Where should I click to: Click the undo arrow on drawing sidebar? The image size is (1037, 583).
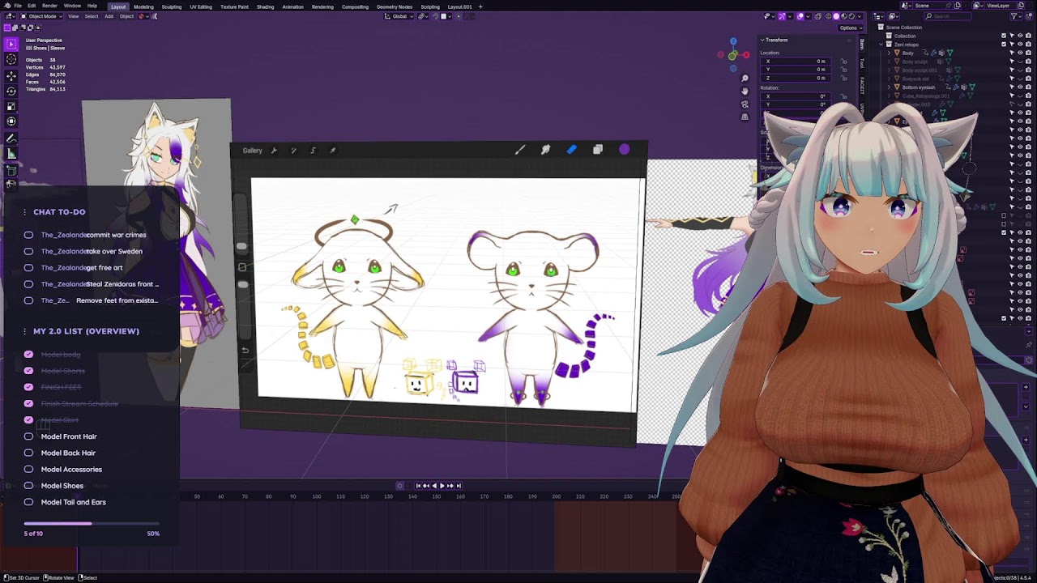pos(245,350)
